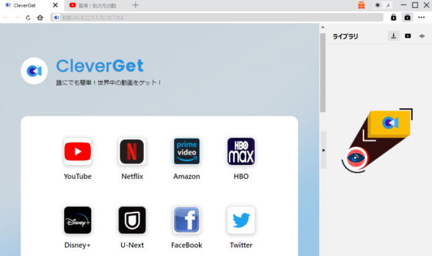432x256 pixels.
Task: Open the U-Next icon
Action: (x=132, y=220)
